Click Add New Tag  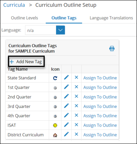coord(27,61)
